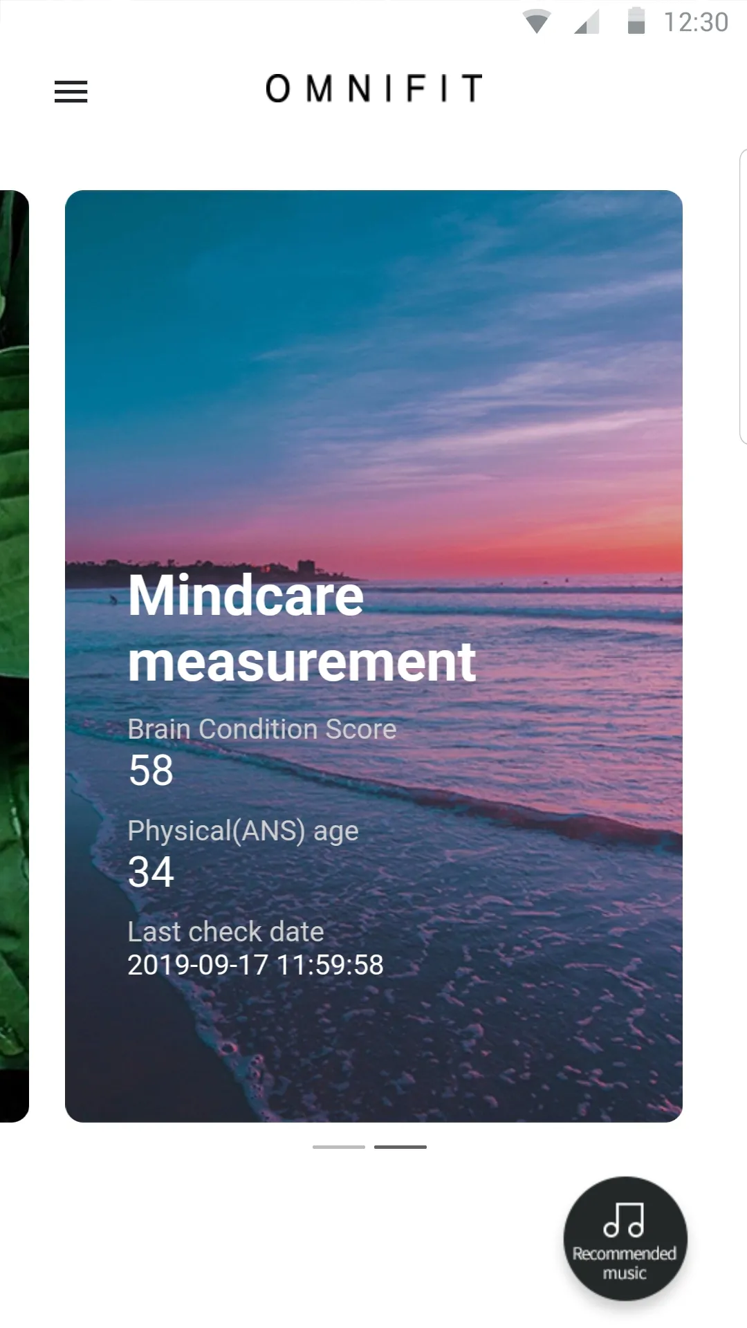Tap the Recommended music button
The image size is (747, 1328).
pos(625,1238)
